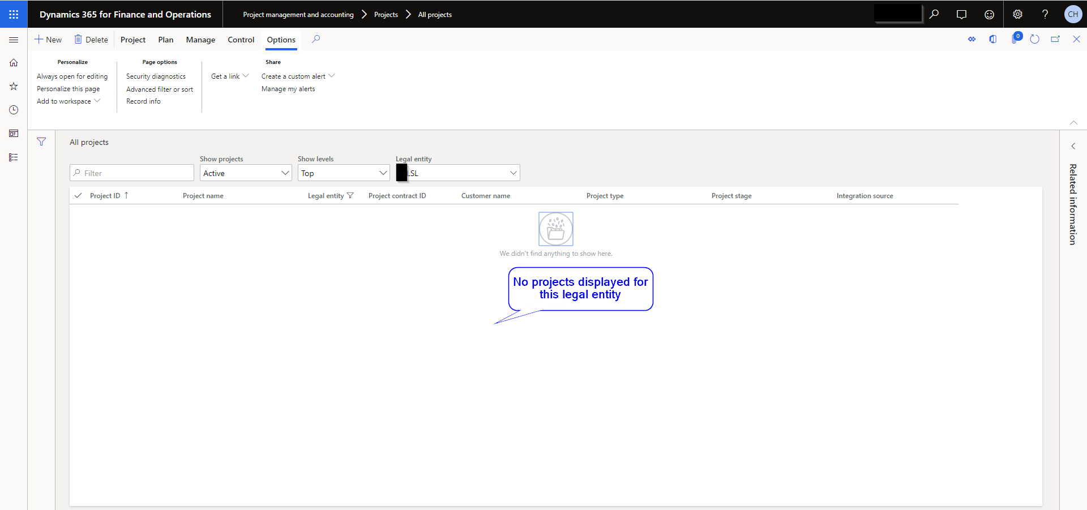The image size is (1087, 510).
Task: Click the Legal entity column filter icon
Action: (350, 195)
